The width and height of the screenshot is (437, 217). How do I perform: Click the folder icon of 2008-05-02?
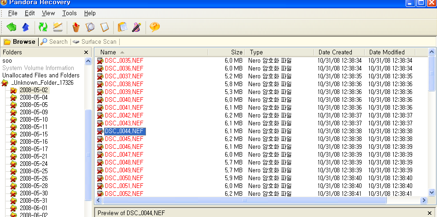point(13,90)
